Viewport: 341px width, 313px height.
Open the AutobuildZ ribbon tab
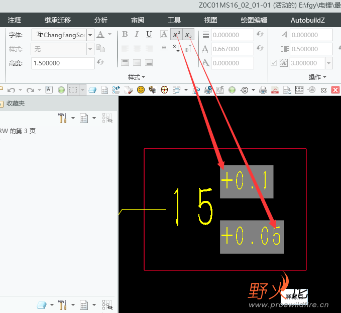[308, 20]
